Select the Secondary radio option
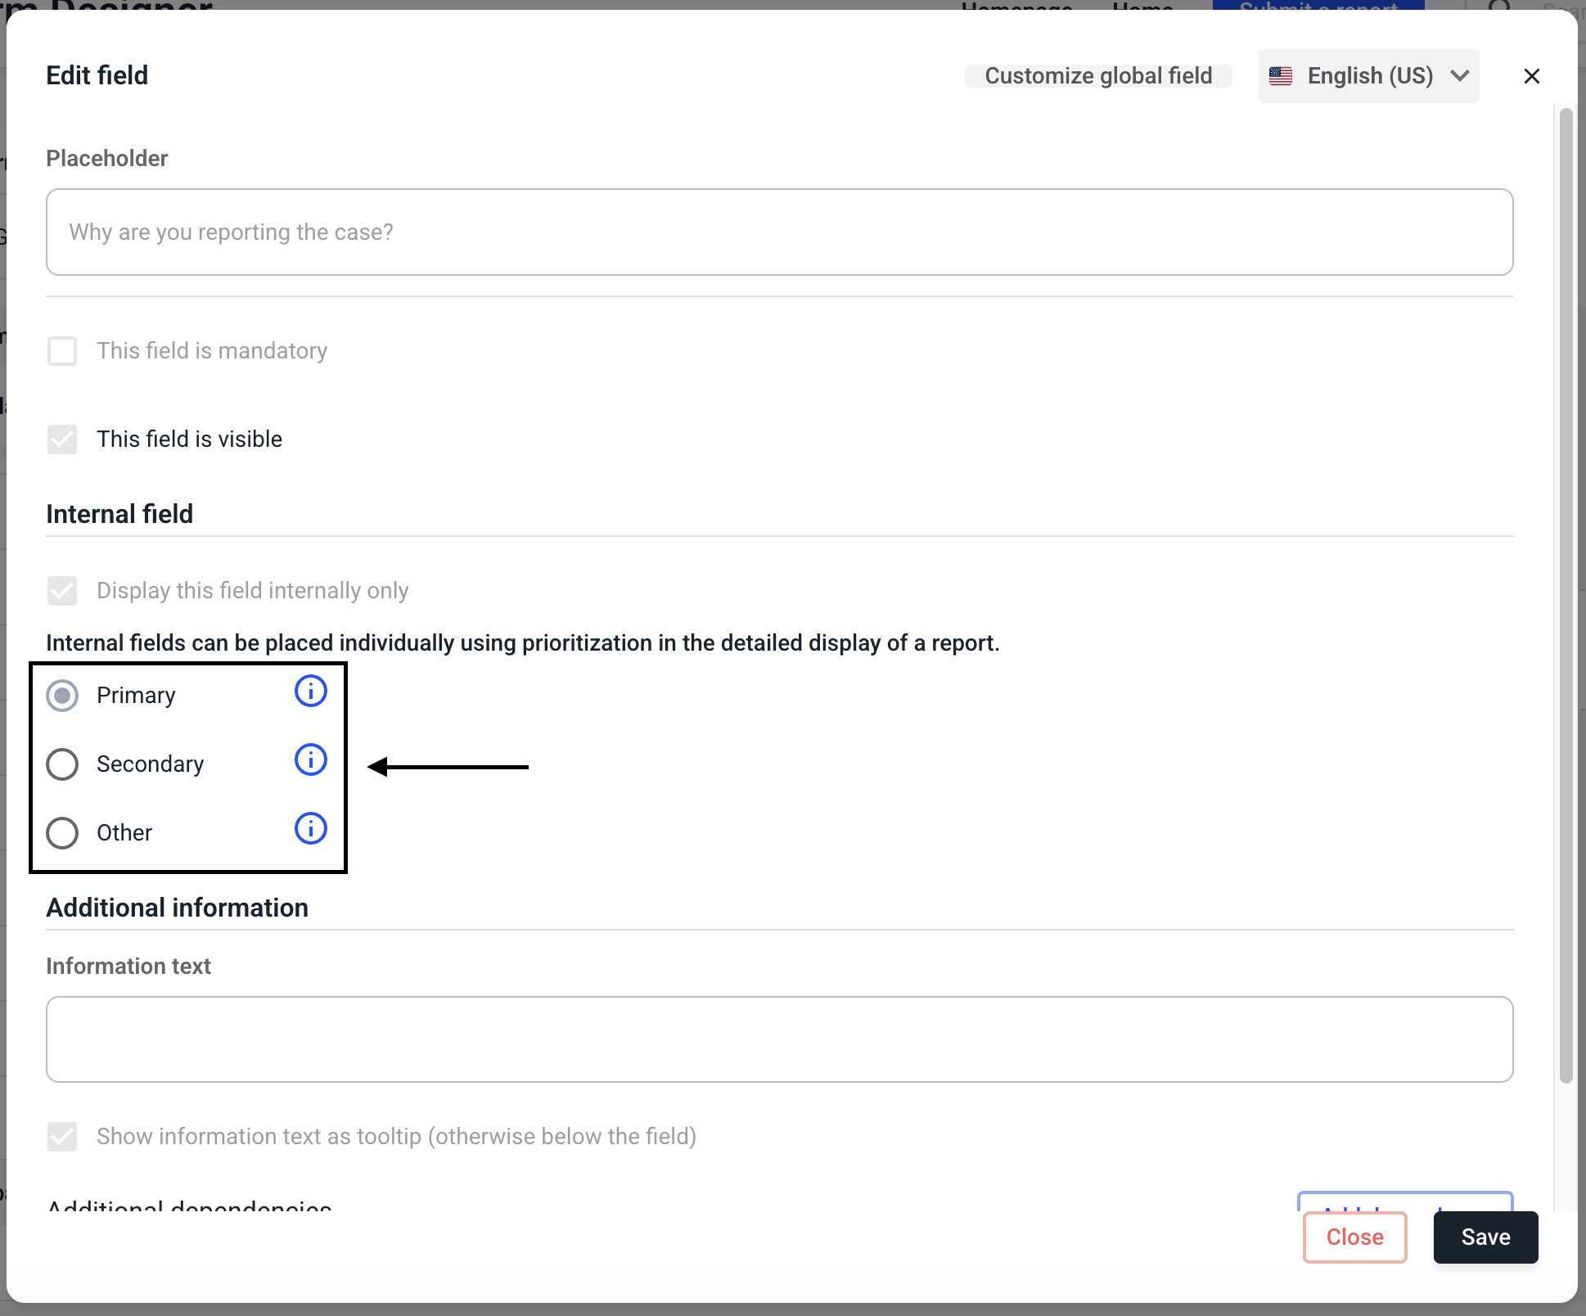This screenshot has height=1316, width=1586. (x=62, y=764)
